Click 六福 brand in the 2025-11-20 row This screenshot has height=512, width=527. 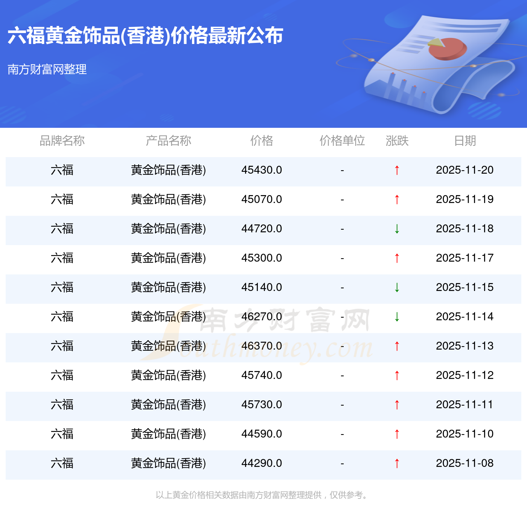coord(62,170)
